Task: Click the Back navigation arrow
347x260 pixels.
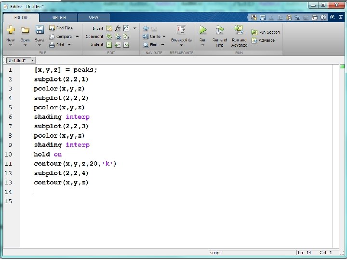Action: pos(146,28)
